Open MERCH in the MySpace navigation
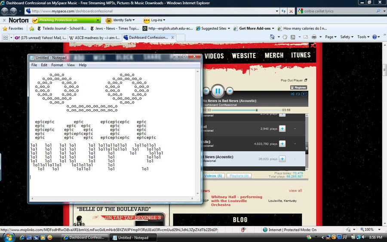This screenshot has height=242, width=387. coord(274,55)
